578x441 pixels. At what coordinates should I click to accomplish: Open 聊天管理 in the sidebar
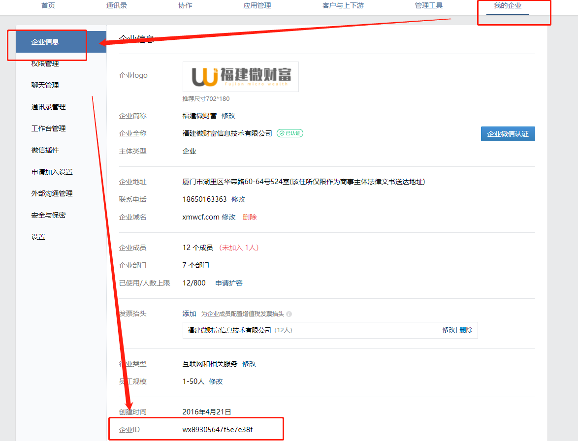[x=45, y=85]
